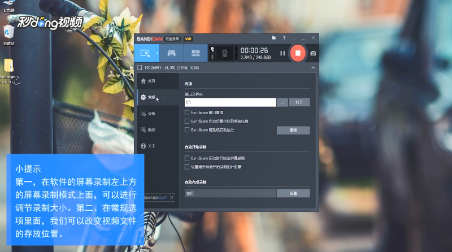Enable start full-screen recording on Bandicam startup
This screenshot has height=252, width=452.
point(187,158)
